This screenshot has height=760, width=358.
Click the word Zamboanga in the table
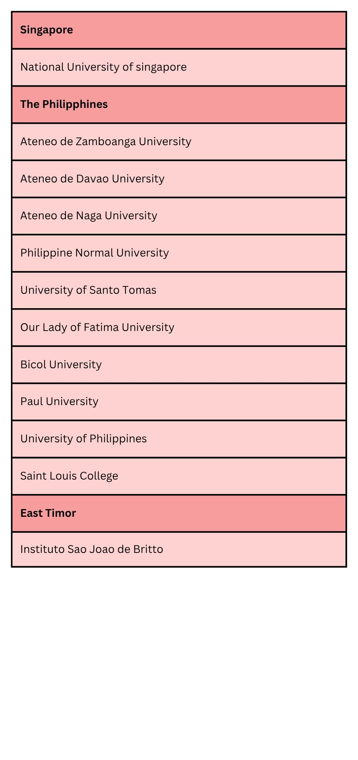[x=106, y=142]
